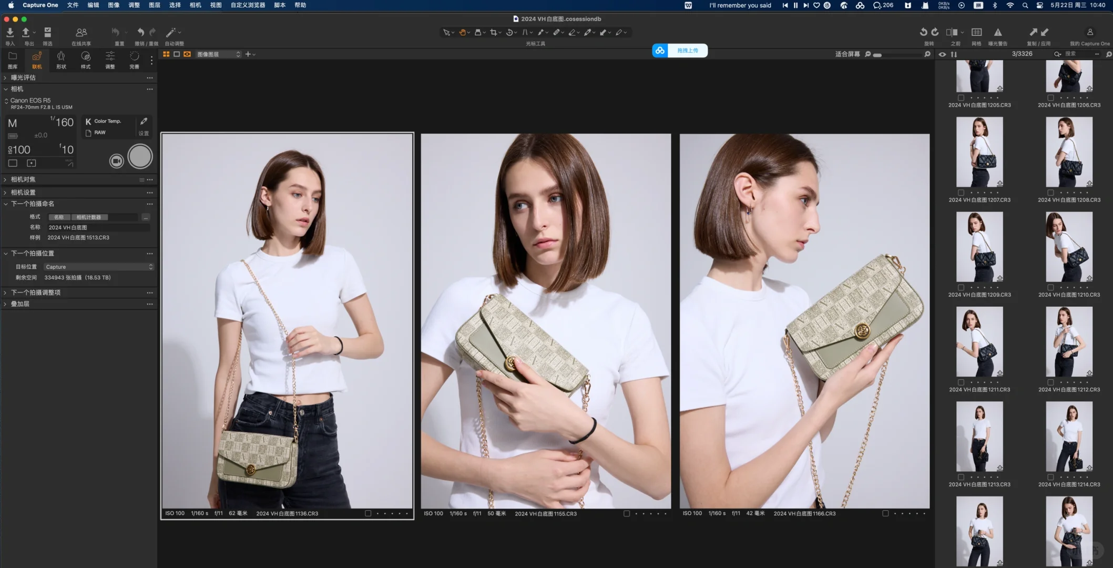Open 我的 Capture One account
1113x568 pixels.
1090,32
